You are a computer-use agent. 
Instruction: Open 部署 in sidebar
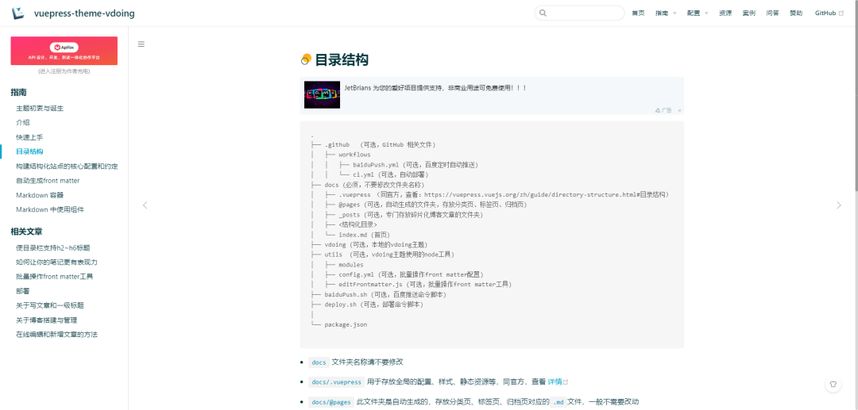23,291
